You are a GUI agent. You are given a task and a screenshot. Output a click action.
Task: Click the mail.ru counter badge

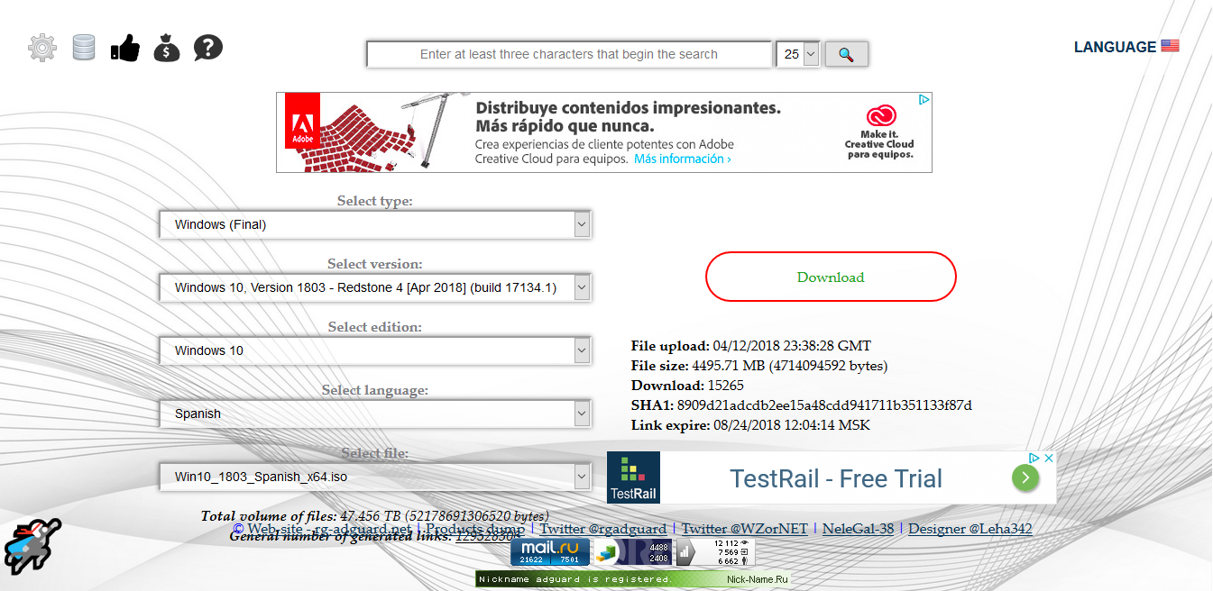(550, 552)
